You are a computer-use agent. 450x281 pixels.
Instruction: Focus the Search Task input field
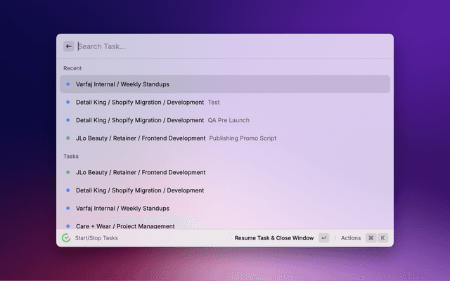[x=225, y=46]
